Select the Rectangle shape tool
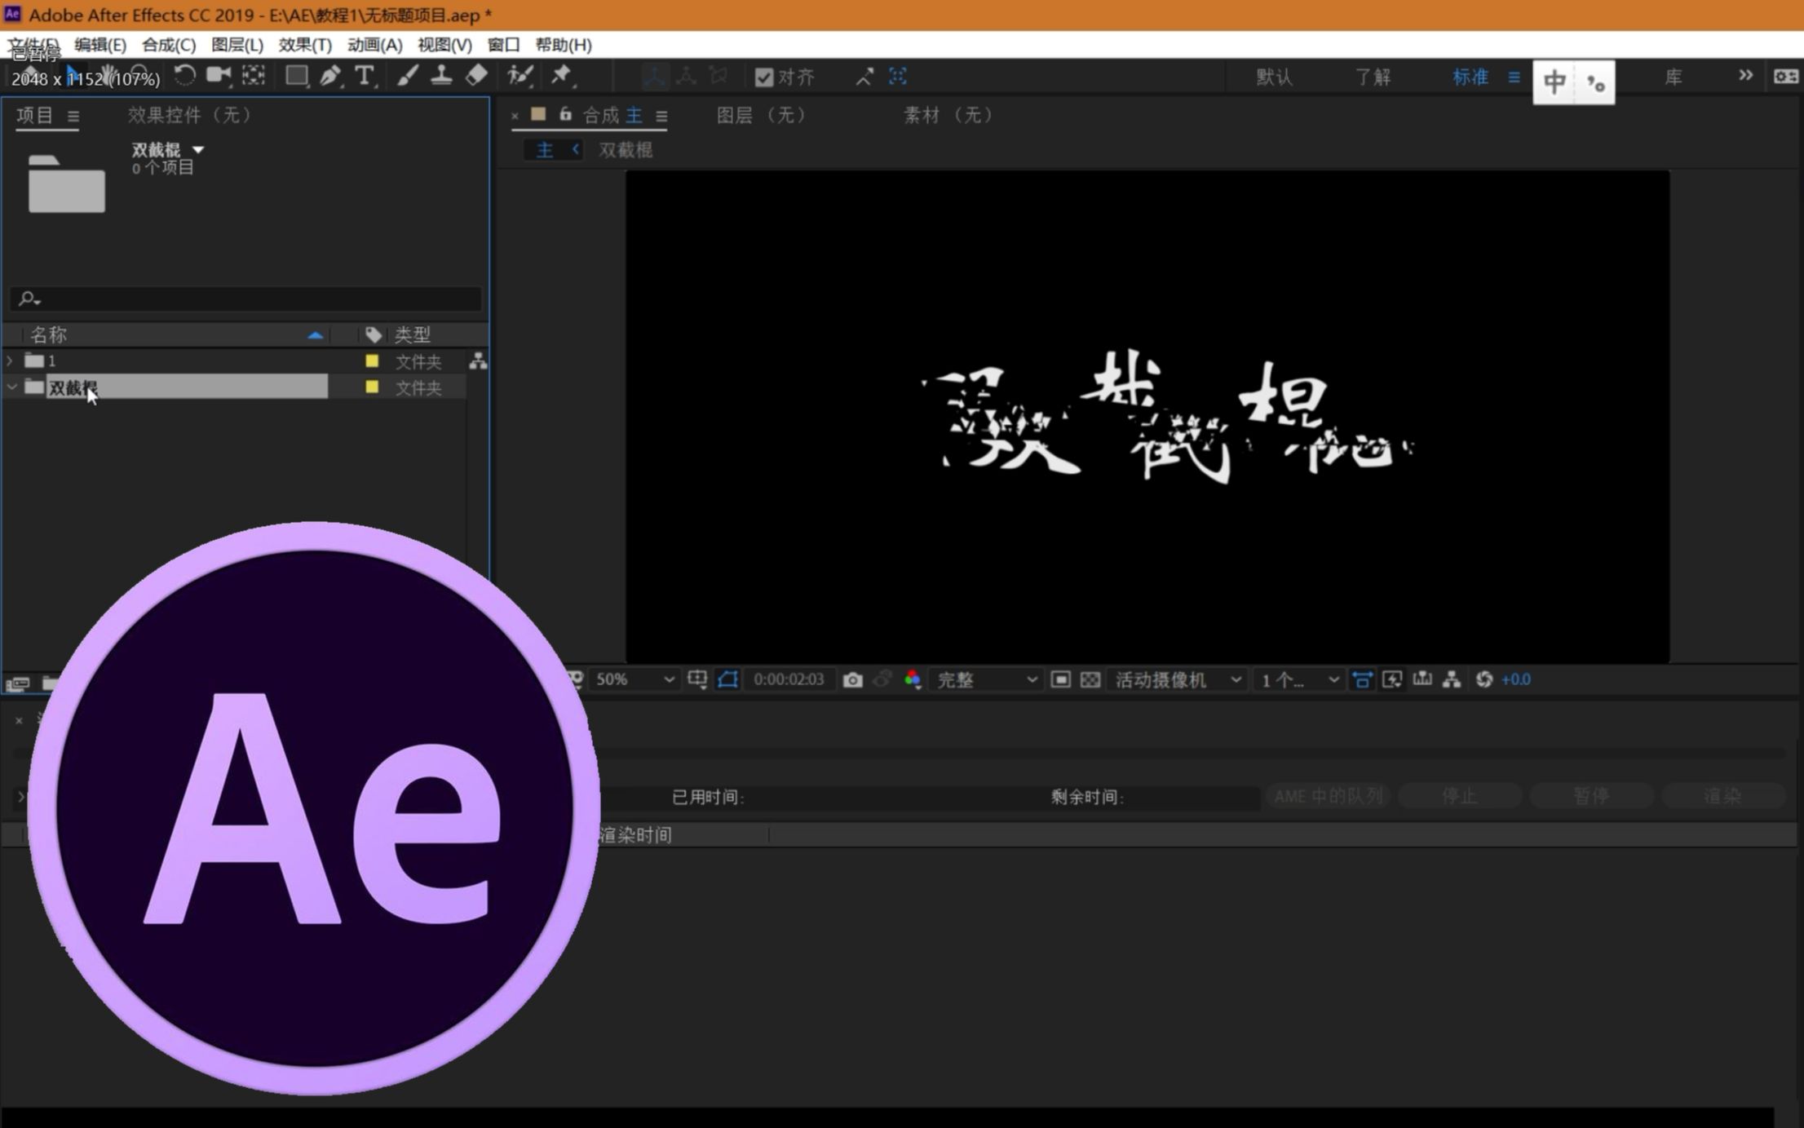 pos(296,77)
